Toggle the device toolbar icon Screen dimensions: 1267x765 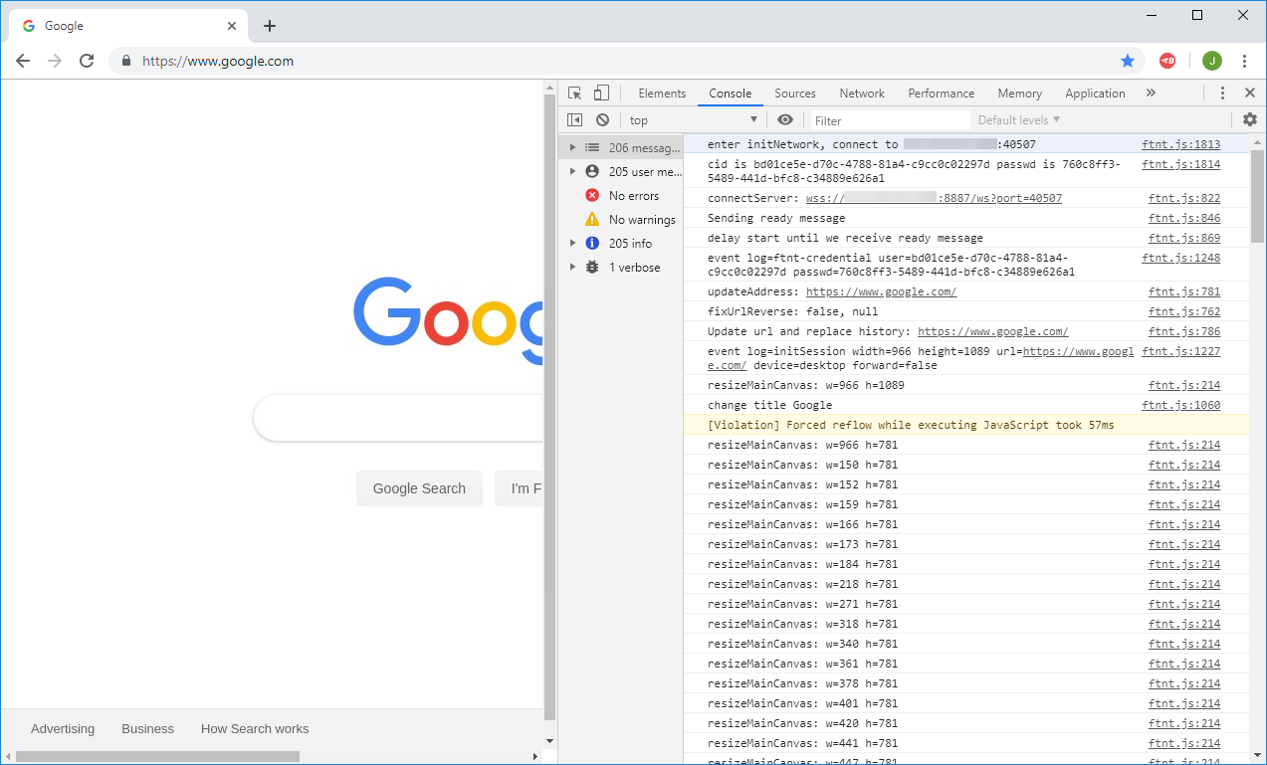tap(601, 93)
